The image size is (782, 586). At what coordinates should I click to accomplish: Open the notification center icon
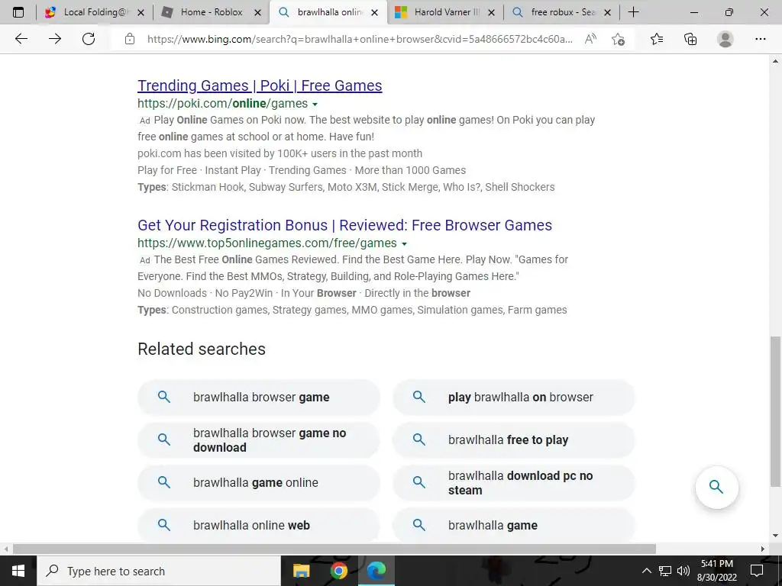(757, 571)
